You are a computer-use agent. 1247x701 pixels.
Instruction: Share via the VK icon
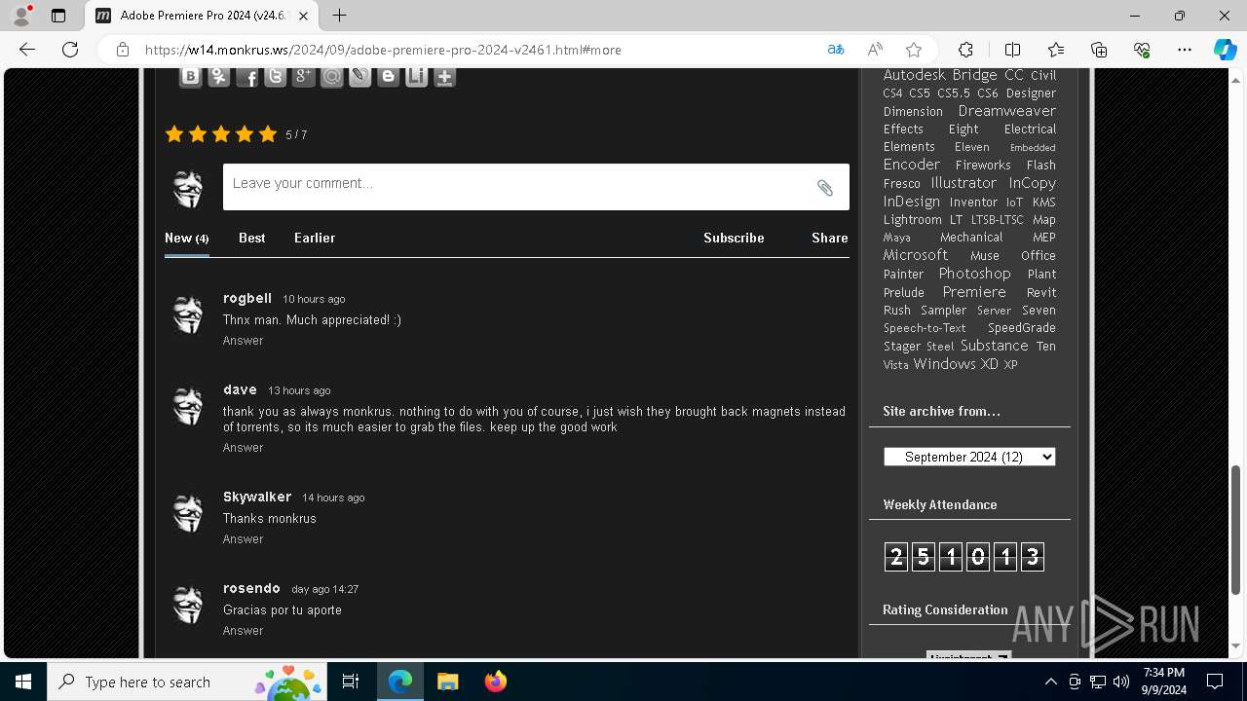click(191, 77)
